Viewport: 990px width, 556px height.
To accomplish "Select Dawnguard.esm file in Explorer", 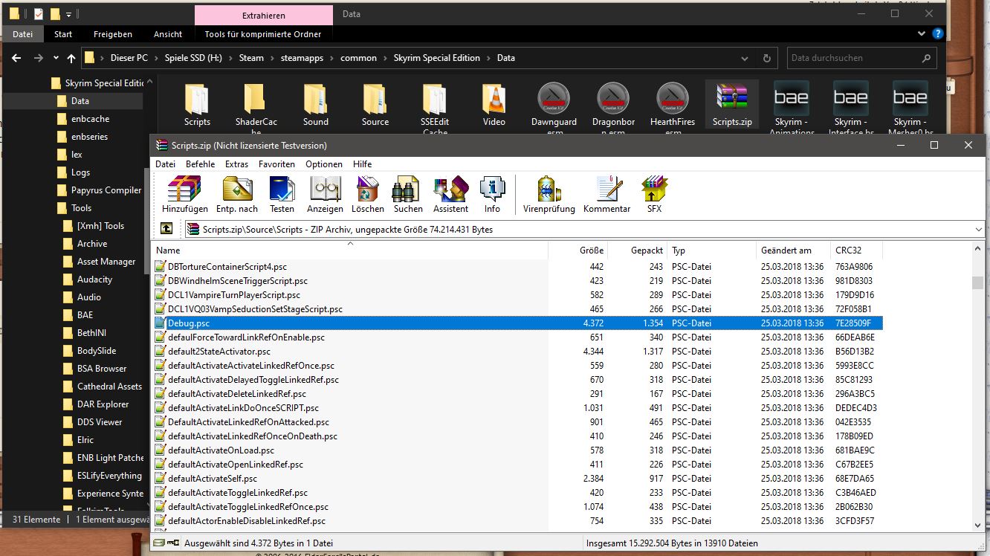I will (x=554, y=107).
